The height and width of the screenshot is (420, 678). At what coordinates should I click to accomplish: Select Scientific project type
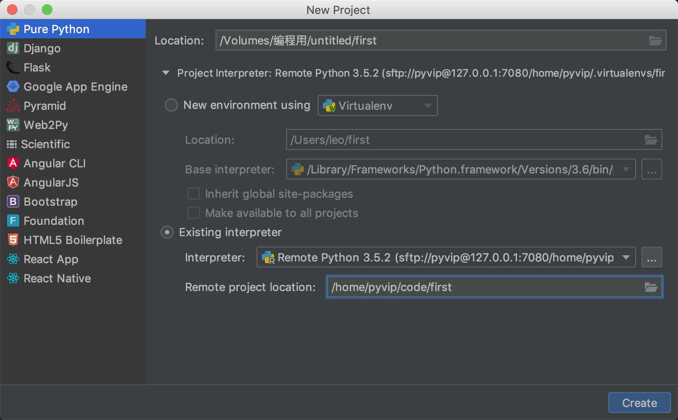(x=73, y=144)
